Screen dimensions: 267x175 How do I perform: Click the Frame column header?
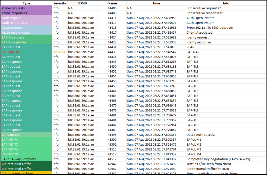pos(112,3)
